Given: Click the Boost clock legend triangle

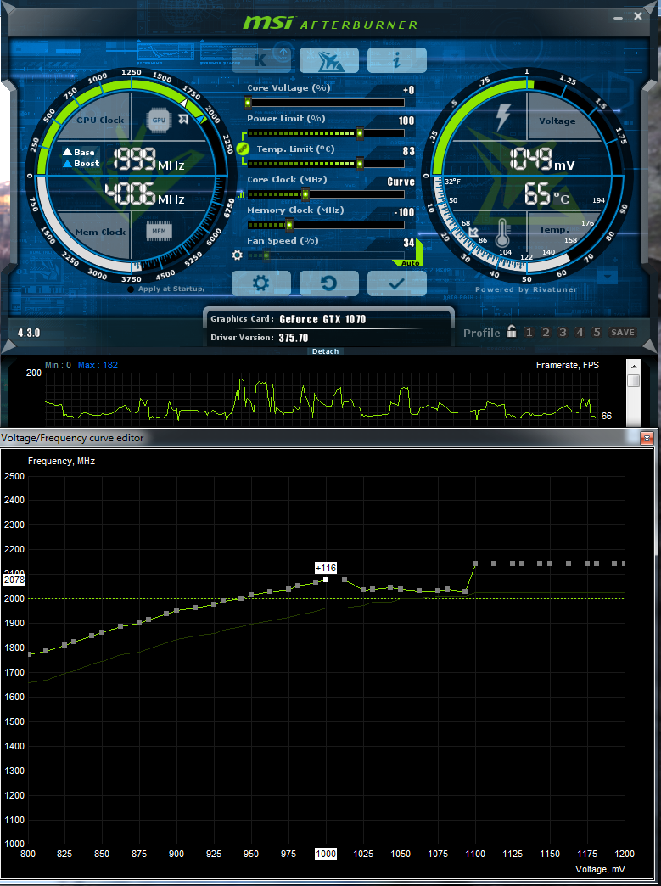Looking at the screenshot, I should coord(67,164).
